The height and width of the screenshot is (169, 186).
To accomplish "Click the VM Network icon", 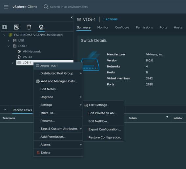I will [19, 51].
